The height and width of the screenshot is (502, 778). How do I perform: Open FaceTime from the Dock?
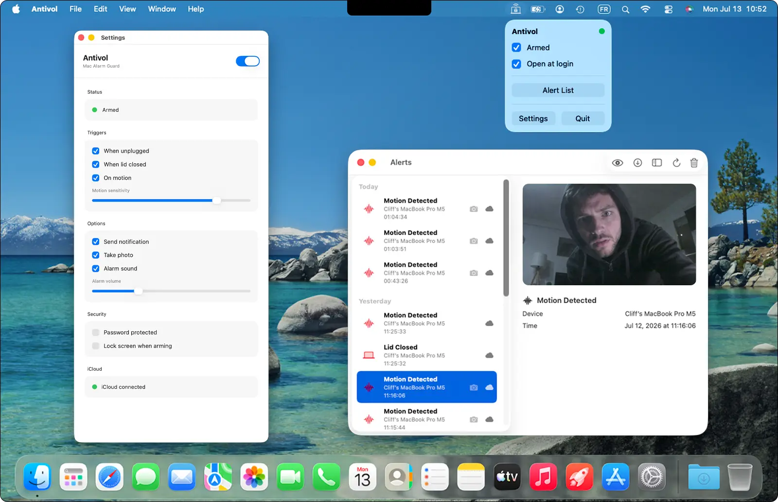click(290, 477)
